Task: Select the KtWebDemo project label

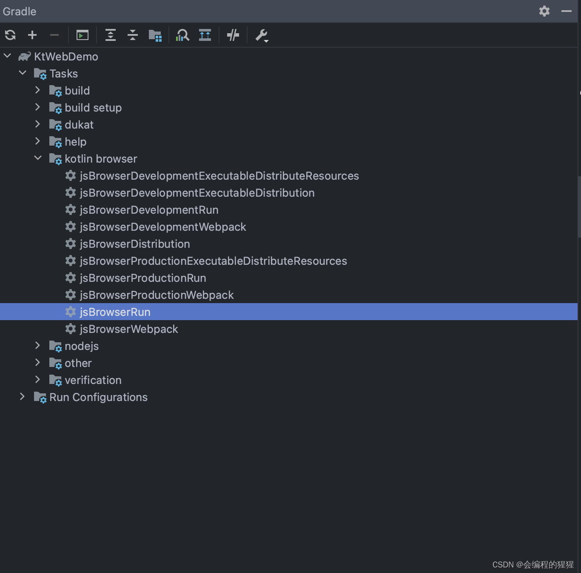Action: [66, 57]
